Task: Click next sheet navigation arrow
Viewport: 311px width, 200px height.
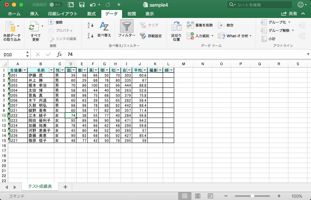Action: click(15, 187)
